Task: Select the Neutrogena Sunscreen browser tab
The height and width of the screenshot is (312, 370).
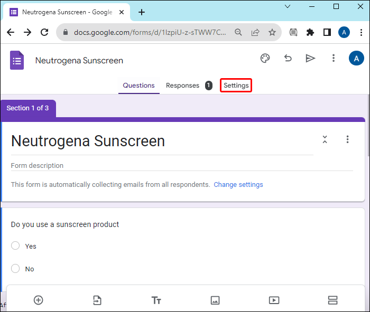Action: [x=67, y=12]
